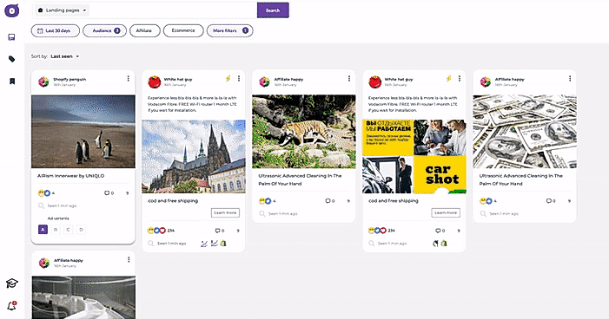Open saved bookmarks in sidebar
The height and width of the screenshot is (319, 609).
12,81
